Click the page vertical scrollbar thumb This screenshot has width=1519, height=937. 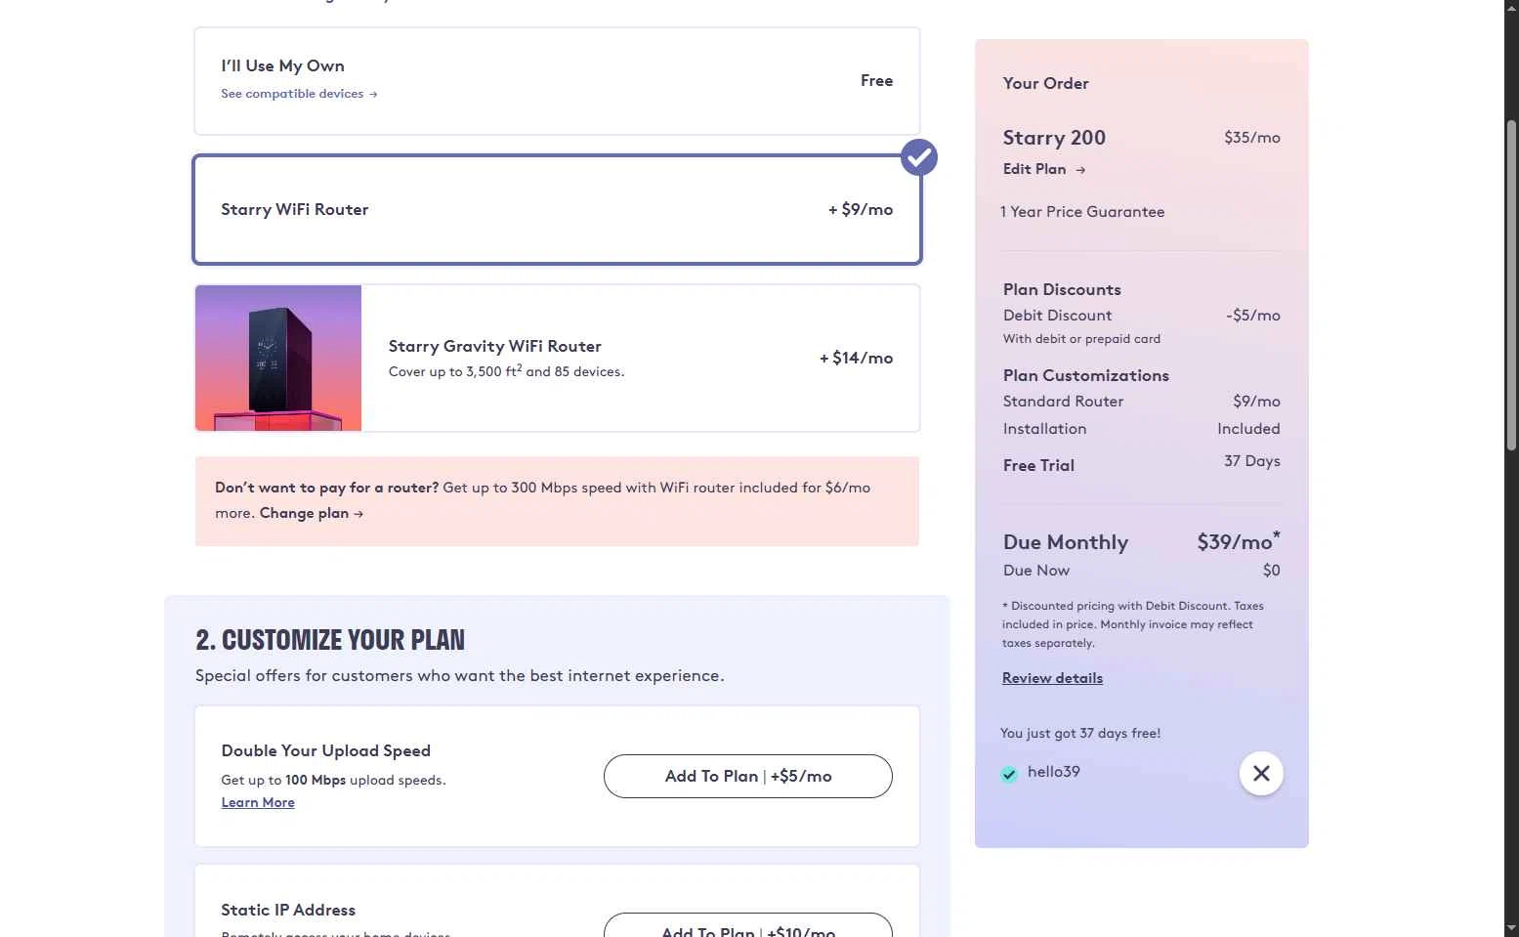(1511, 283)
